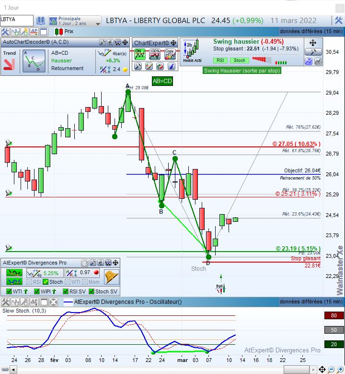
Task: Click the move handle of AutoChartDecoder panel
Action: [125, 42]
